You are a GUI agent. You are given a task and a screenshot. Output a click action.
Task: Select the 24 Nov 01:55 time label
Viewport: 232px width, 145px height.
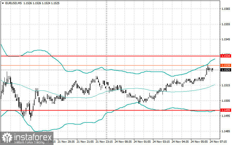tap(142, 142)
